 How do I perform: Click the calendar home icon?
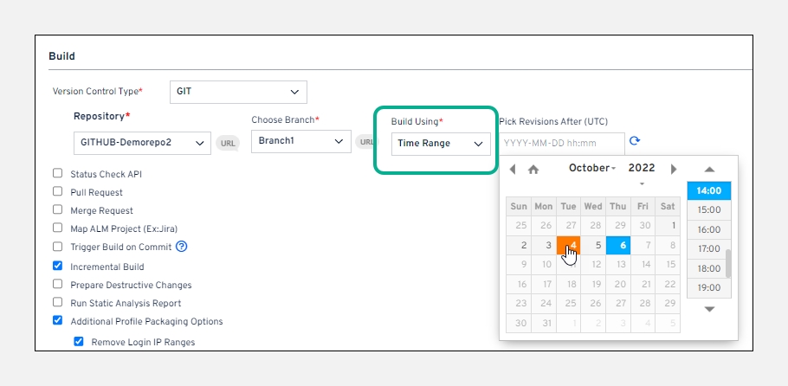pyautogui.click(x=533, y=170)
